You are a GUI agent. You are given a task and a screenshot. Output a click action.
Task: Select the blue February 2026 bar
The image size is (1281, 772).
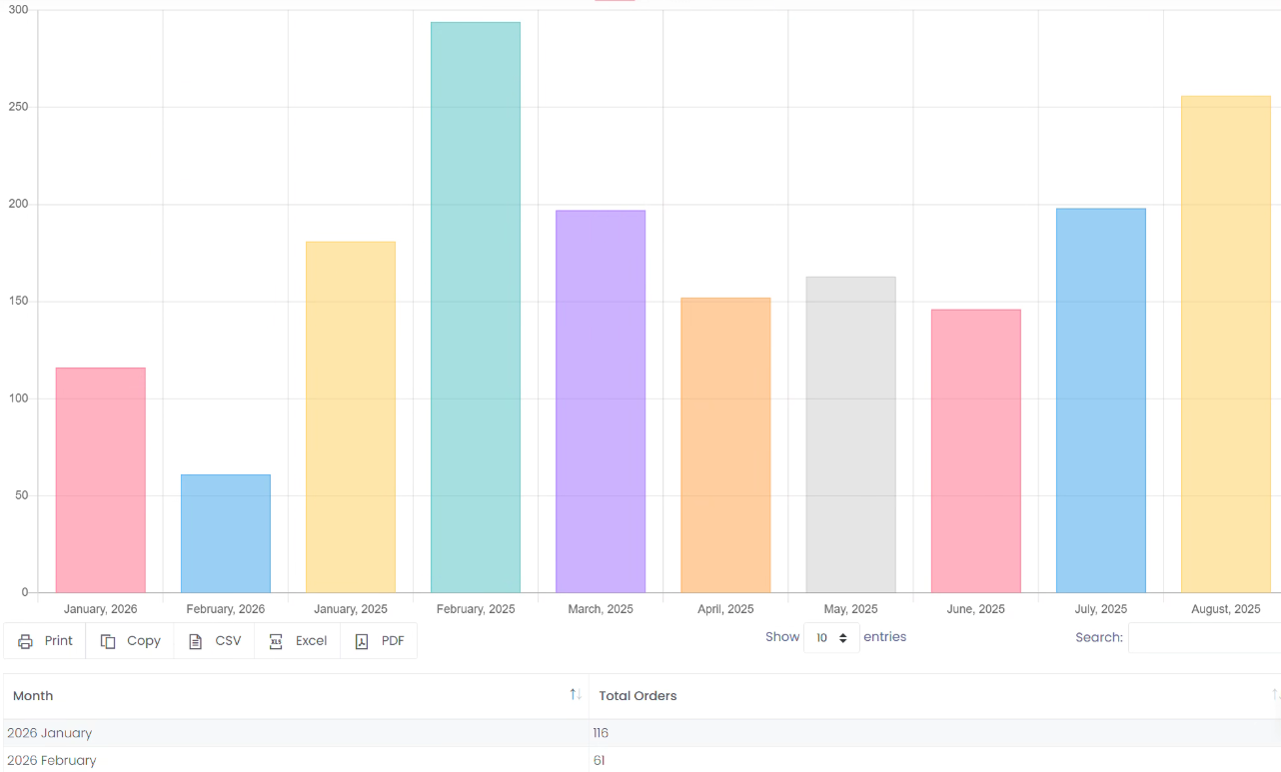[x=226, y=533]
